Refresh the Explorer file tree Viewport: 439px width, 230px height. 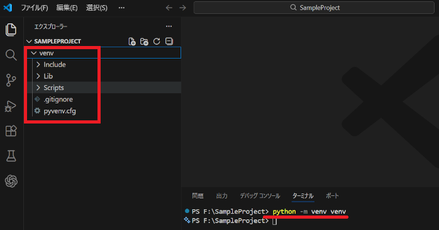point(157,42)
